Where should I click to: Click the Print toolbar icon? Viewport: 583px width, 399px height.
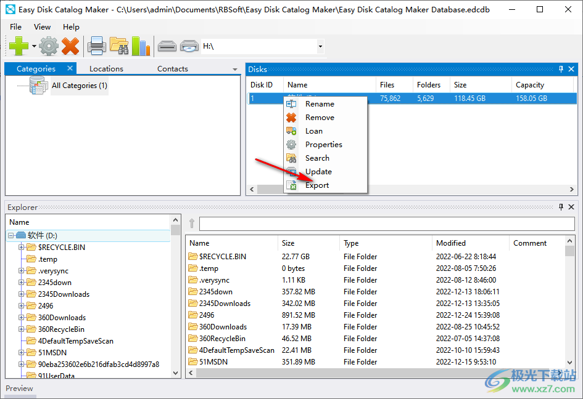coord(97,46)
